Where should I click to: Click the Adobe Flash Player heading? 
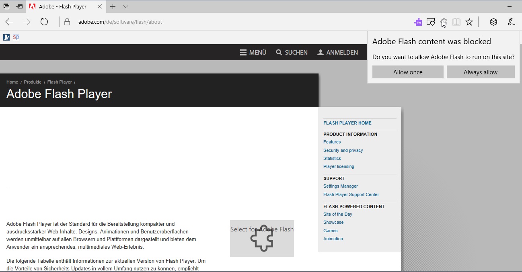pos(59,94)
